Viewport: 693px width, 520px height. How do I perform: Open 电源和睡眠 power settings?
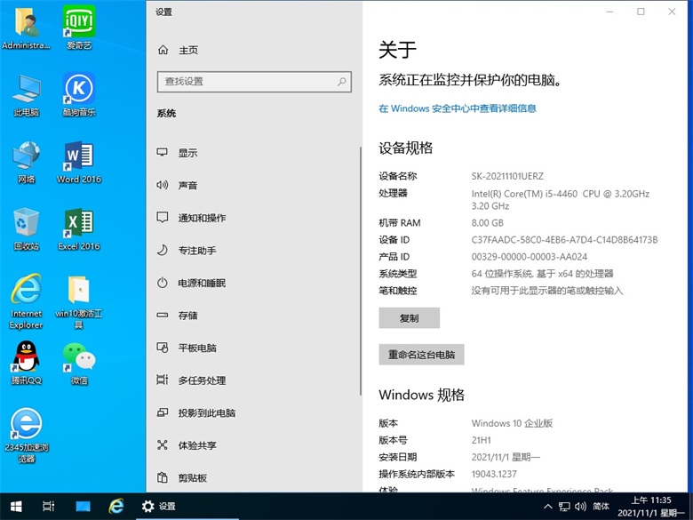coord(201,283)
